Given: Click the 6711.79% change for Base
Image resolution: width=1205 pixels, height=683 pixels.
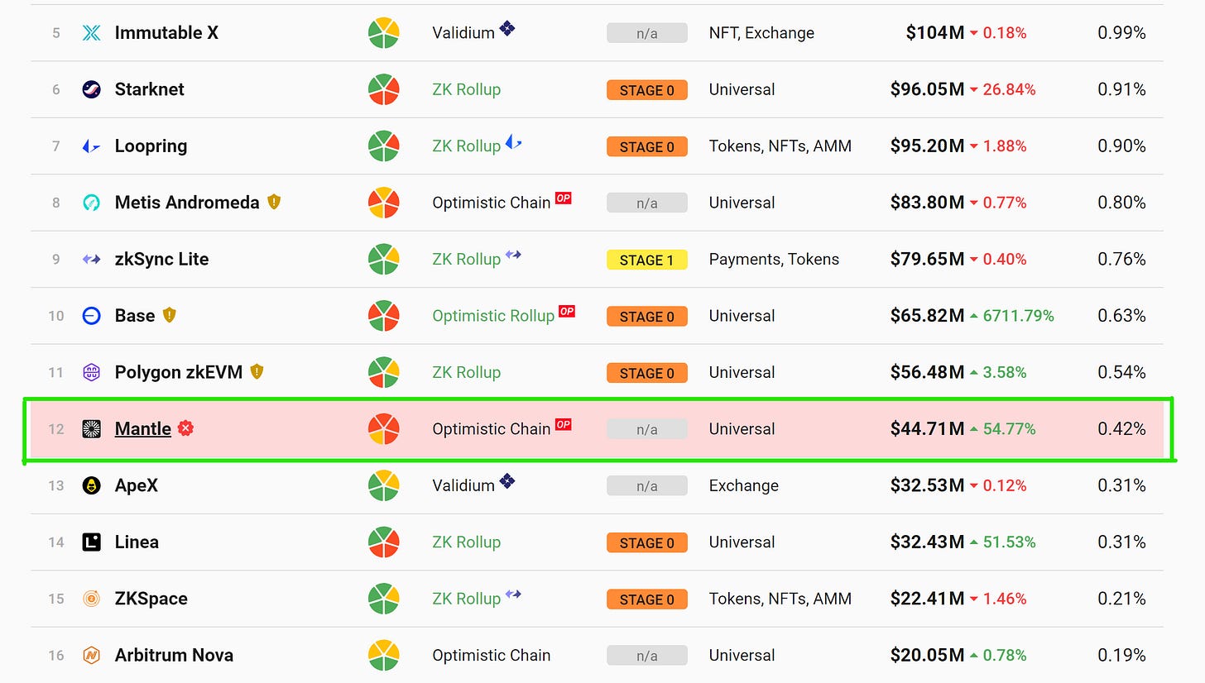Looking at the screenshot, I should (1019, 316).
